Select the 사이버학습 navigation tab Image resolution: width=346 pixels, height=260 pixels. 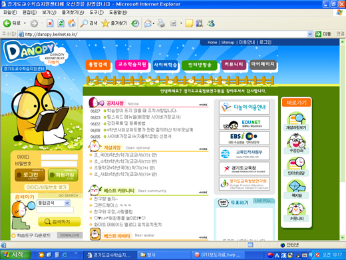tap(166, 65)
